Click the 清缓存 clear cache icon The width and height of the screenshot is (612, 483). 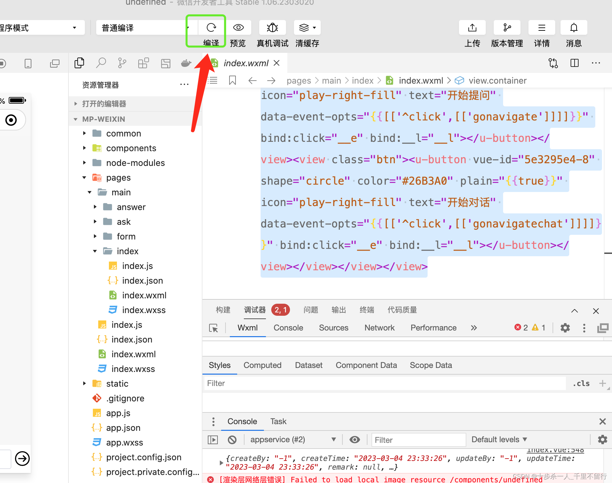303,27
